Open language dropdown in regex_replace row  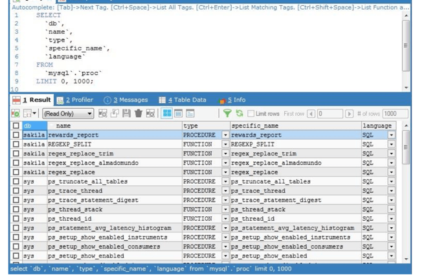[391, 172]
